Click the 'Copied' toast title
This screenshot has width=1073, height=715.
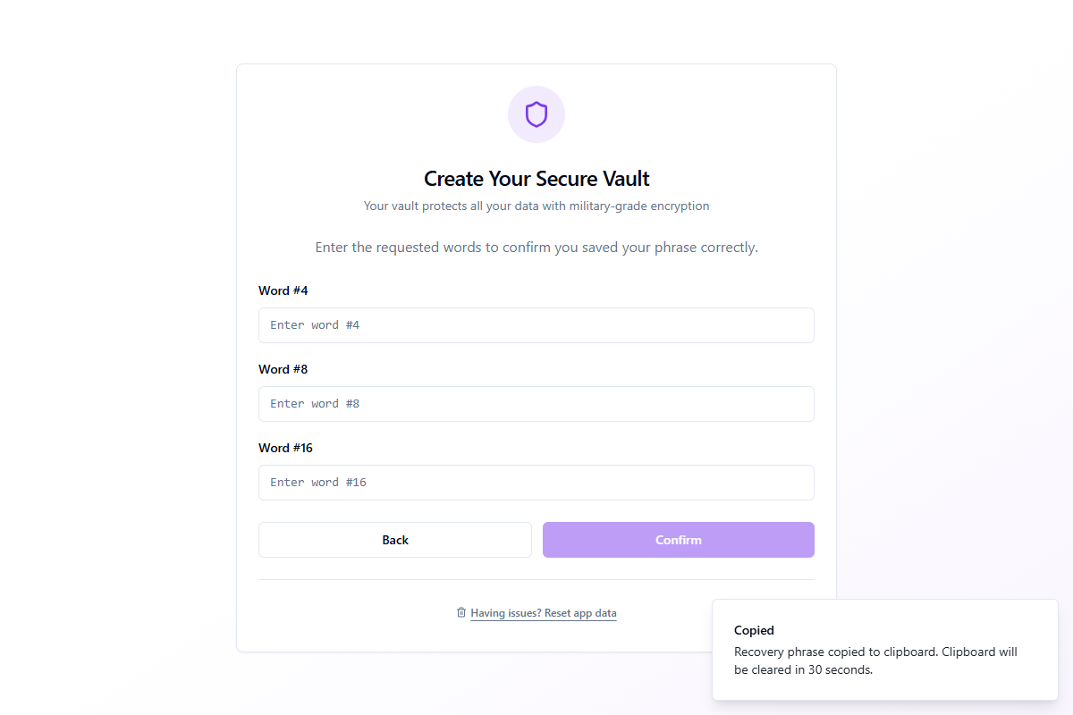tap(754, 630)
